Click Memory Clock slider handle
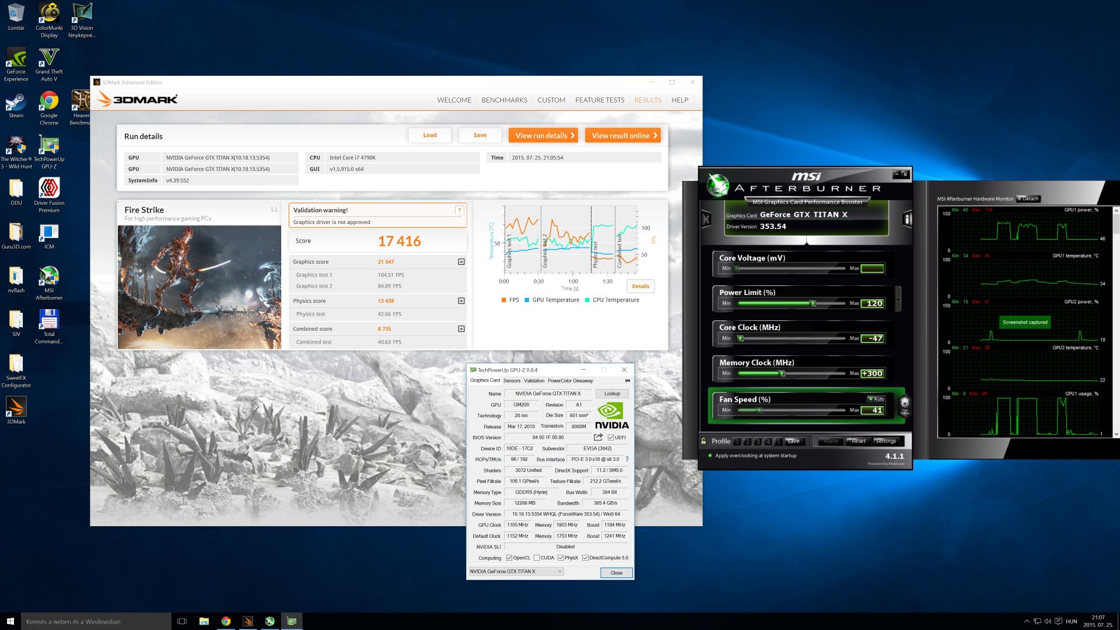The width and height of the screenshot is (1120, 630). coord(782,373)
